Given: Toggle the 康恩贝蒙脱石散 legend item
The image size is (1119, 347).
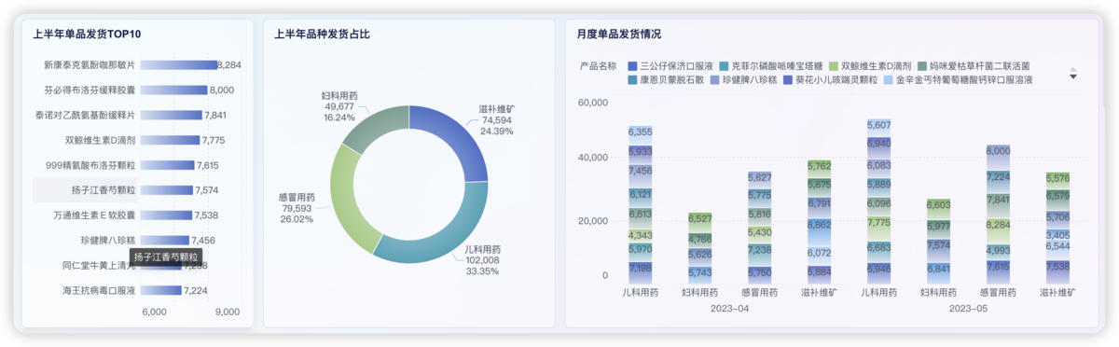Looking at the screenshot, I should tap(665, 80).
